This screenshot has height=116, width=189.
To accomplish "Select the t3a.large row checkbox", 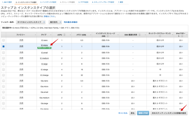I will click(4, 103).
